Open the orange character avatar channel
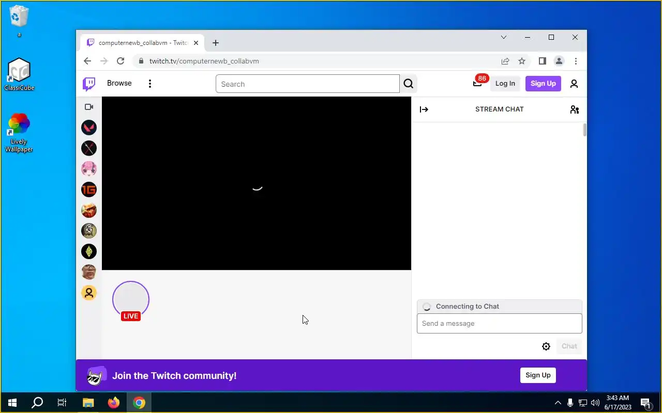 click(x=89, y=210)
